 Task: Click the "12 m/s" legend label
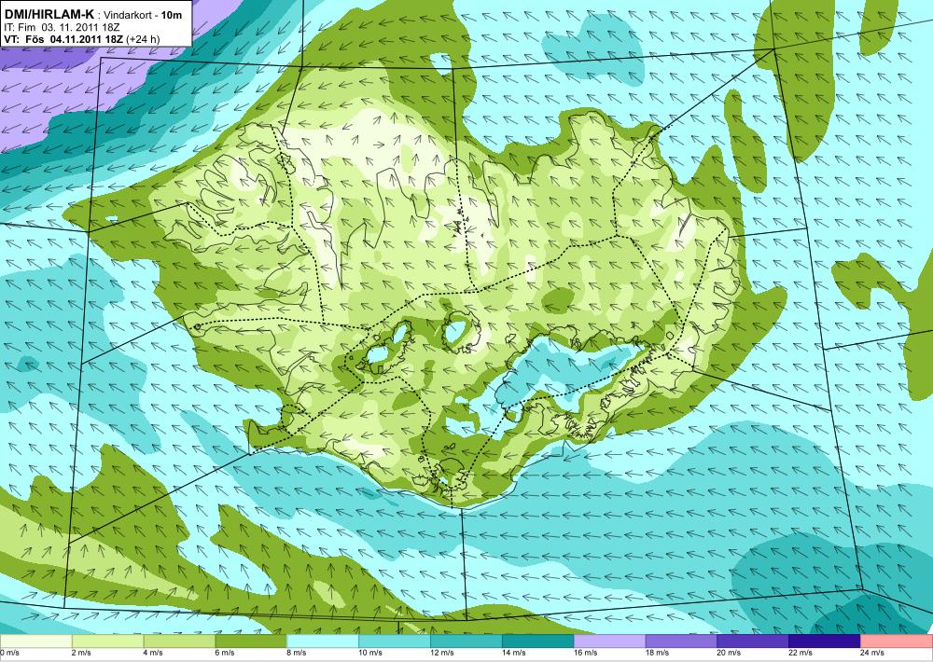(x=441, y=653)
